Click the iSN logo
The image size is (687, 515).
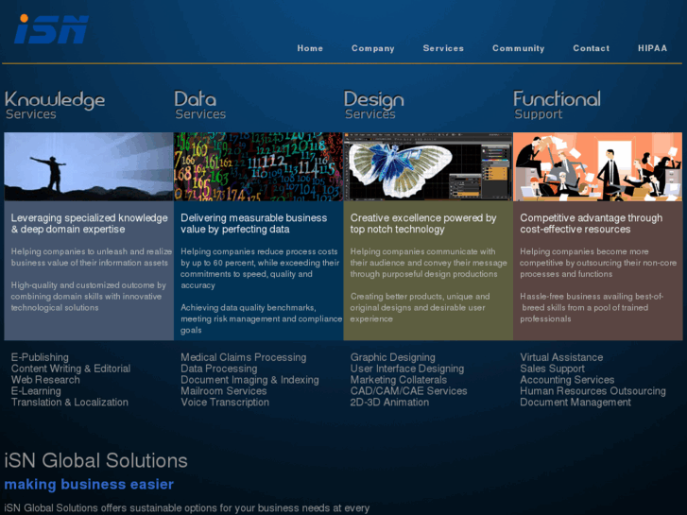pyautogui.click(x=51, y=29)
